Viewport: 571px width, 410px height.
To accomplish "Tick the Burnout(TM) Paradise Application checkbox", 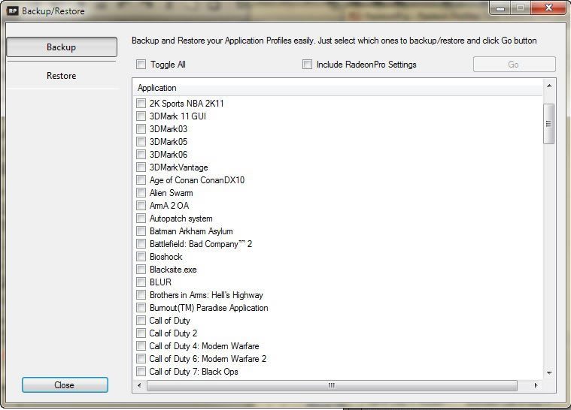I will (x=141, y=308).
